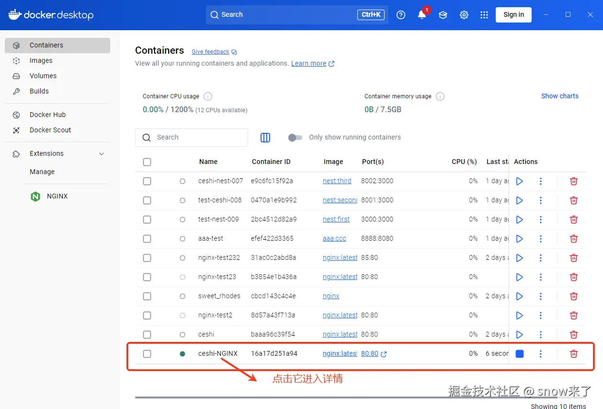
Task: Start the test-nest-009 container
Action: coord(519,220)
